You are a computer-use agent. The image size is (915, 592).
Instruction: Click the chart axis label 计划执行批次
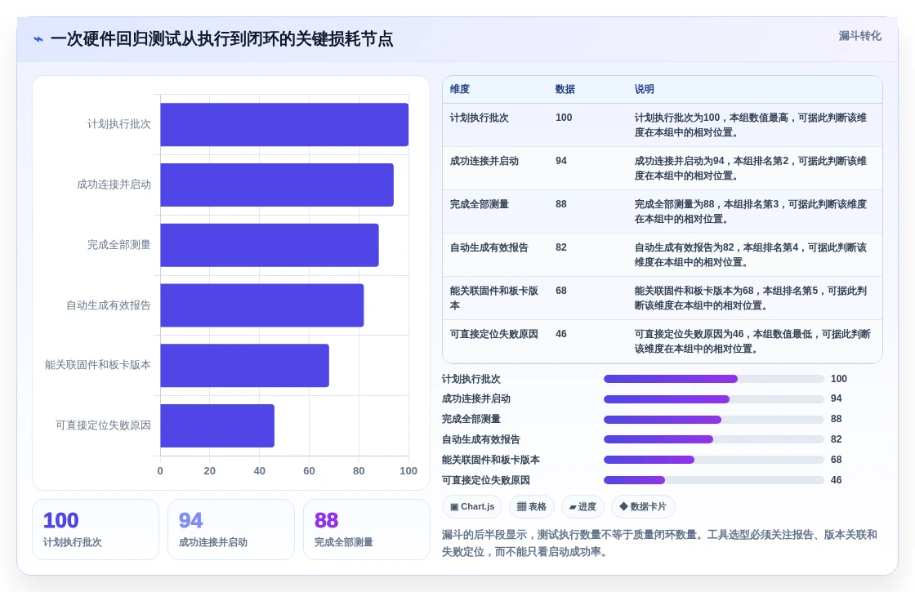119,124
